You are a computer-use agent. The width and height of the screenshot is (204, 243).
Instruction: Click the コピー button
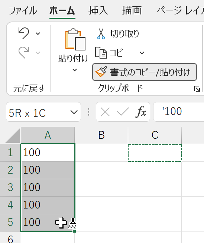113,53
